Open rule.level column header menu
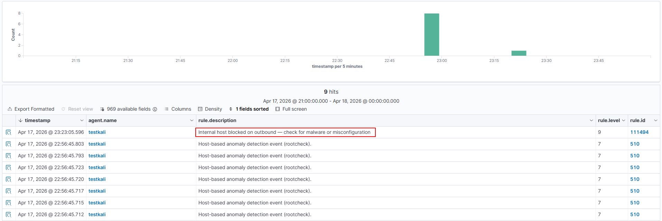Viewport: 662px width, 221px height. (623, 121)
